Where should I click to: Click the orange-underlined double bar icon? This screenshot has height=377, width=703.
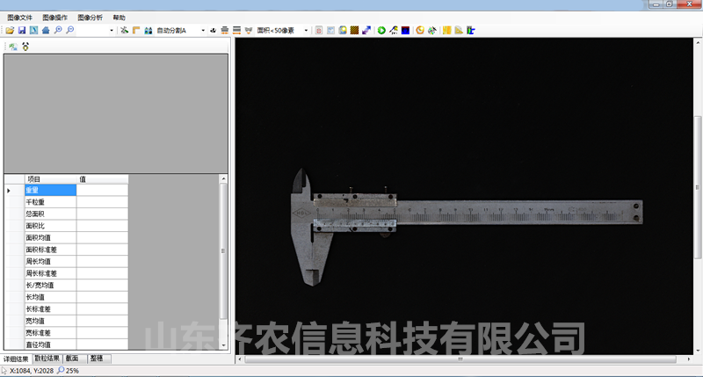[236, 30]
